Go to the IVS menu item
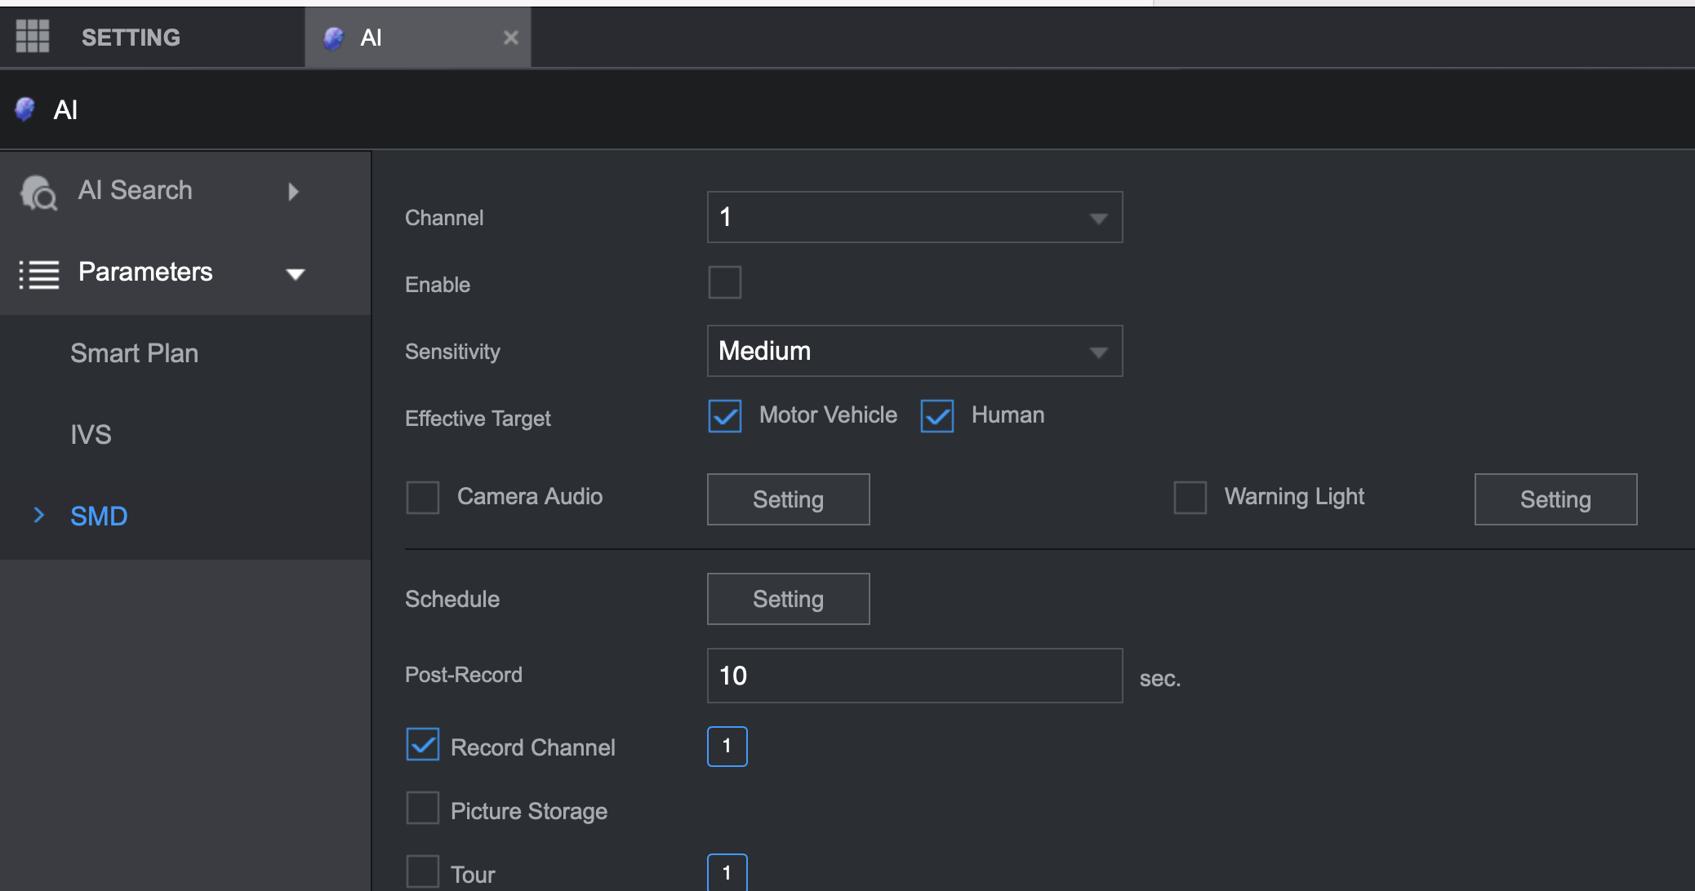The image size is (1695, 891). [91, 435]
